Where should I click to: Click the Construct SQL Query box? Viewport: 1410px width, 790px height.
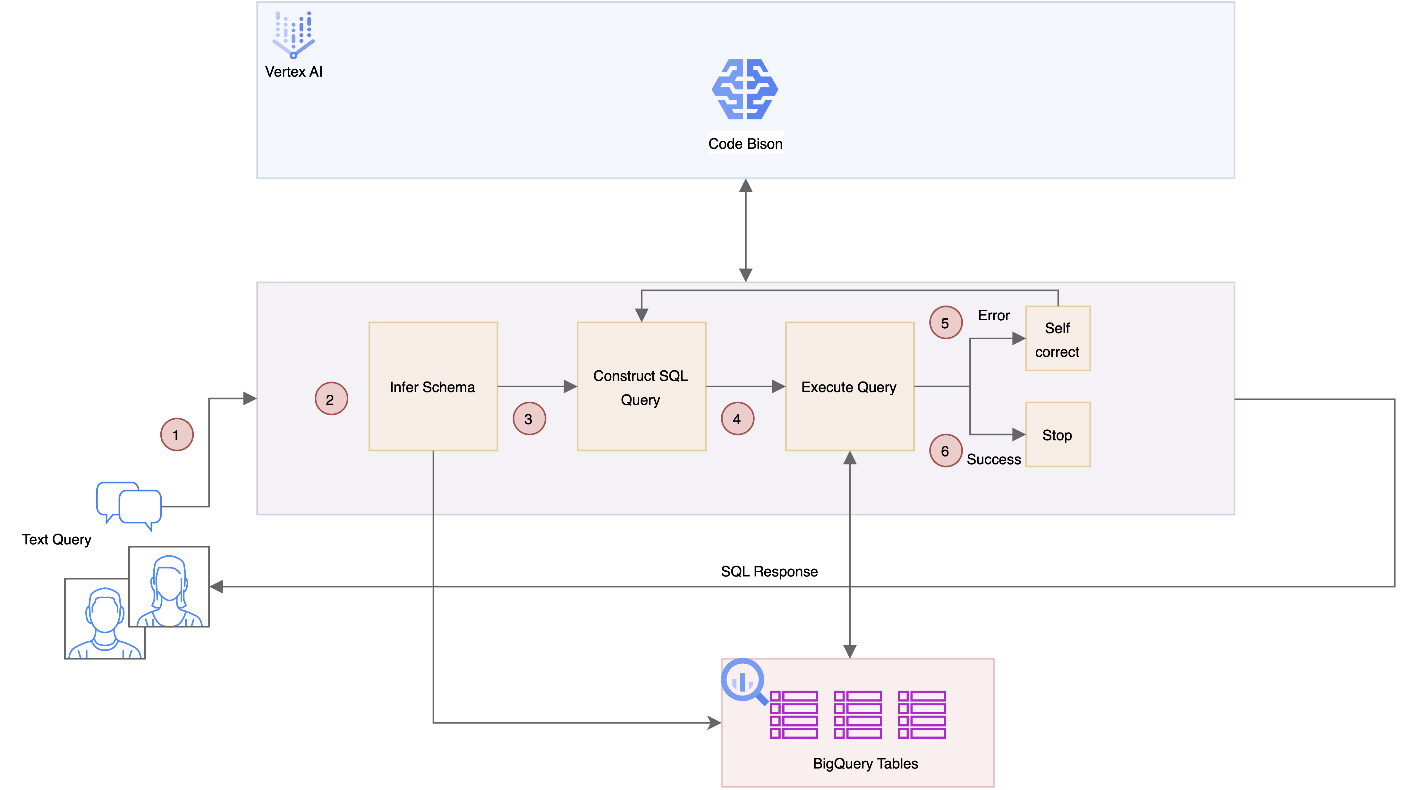click(x=641, y=387)
